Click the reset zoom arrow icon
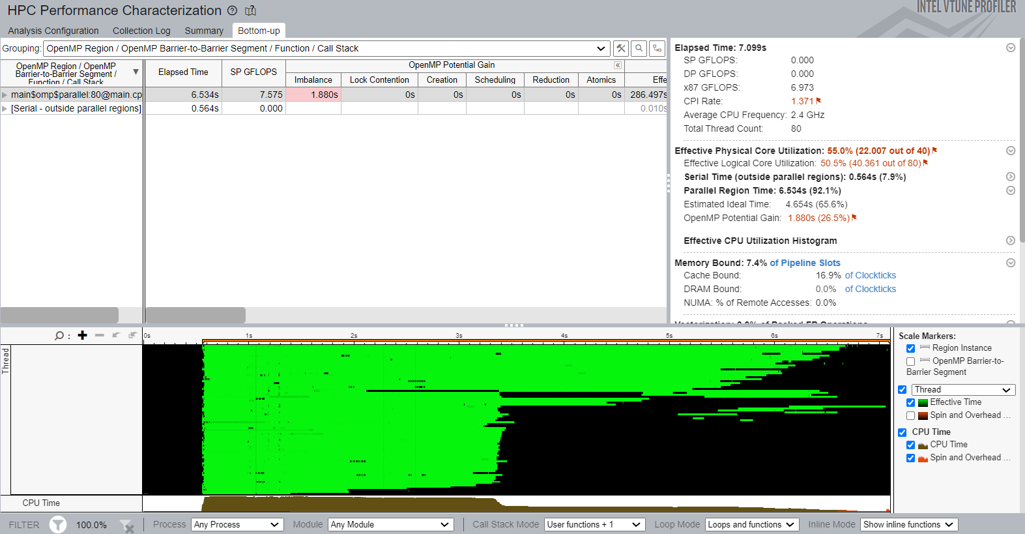Viewport: 1025px width, 534px height. 132,335
